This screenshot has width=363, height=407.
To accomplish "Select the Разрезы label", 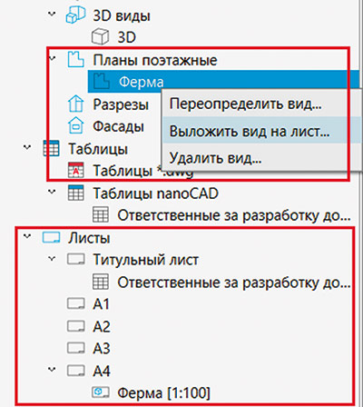I will click(x=121, y=104).
